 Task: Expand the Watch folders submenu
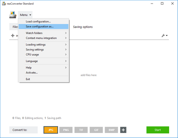(43, 33)
